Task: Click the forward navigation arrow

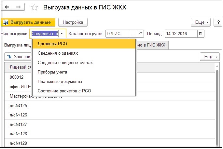Action: tap(19, 7)
